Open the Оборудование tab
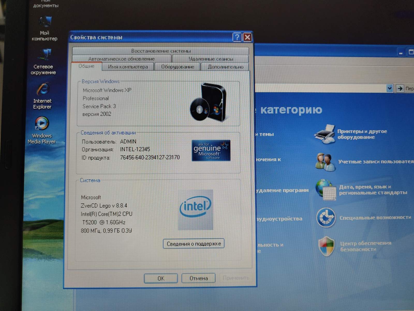The image size is (414, 311). click(178, 67)
